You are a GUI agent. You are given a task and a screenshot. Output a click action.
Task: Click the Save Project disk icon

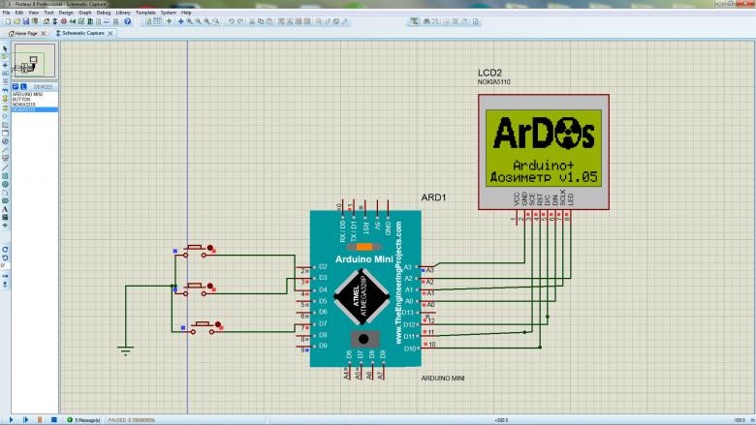coord(25,21)
